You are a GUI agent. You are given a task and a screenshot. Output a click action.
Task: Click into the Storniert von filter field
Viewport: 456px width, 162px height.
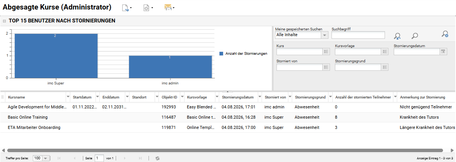pyautogui.click(x=299, y=67)
